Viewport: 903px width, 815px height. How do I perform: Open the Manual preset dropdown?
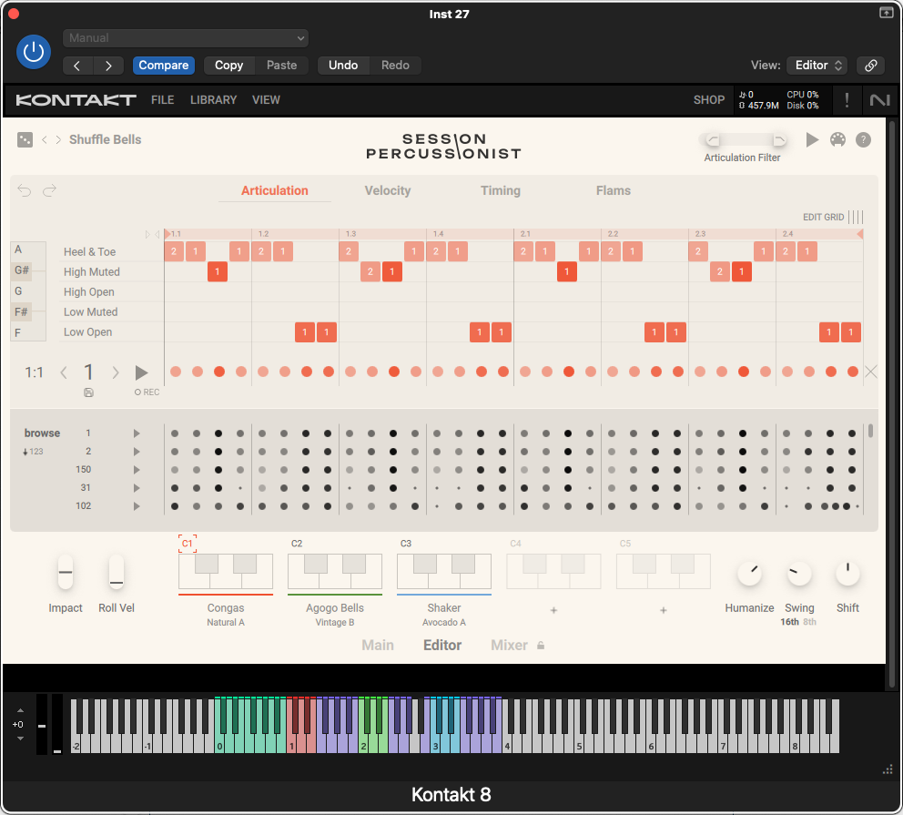[186, 38]
